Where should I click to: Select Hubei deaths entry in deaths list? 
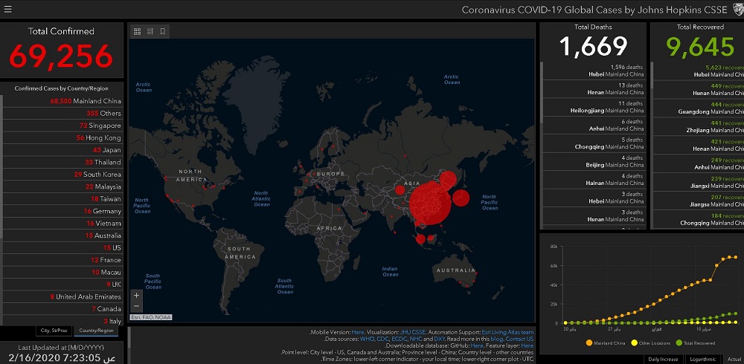point(593,71)
